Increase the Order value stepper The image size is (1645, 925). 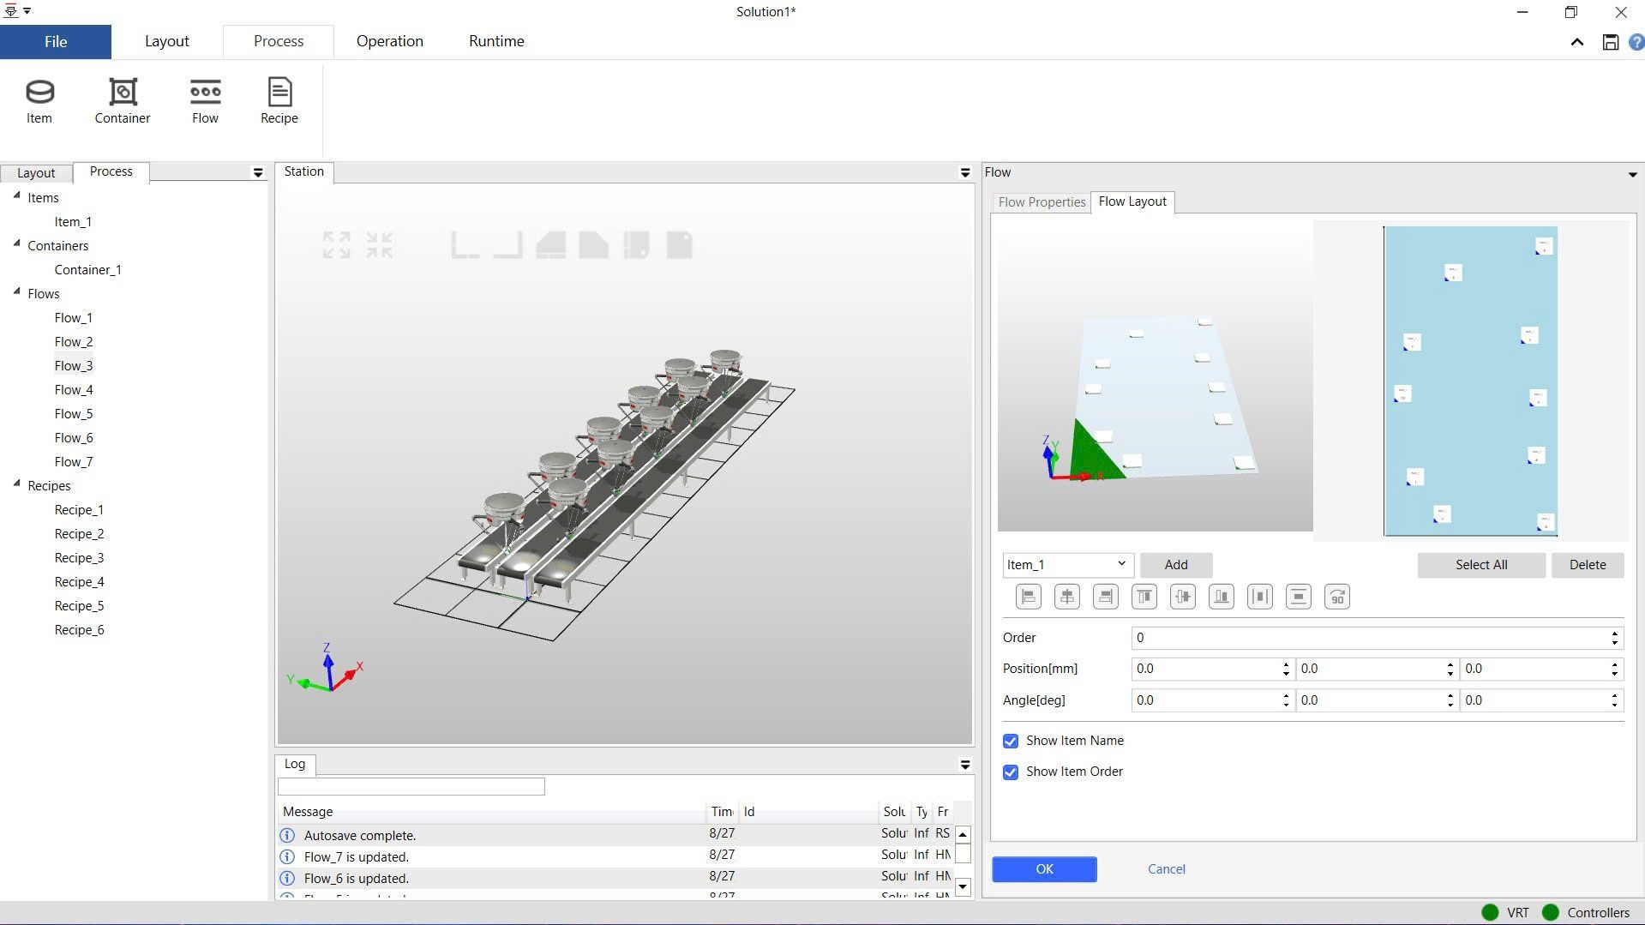pos(1614,634)
